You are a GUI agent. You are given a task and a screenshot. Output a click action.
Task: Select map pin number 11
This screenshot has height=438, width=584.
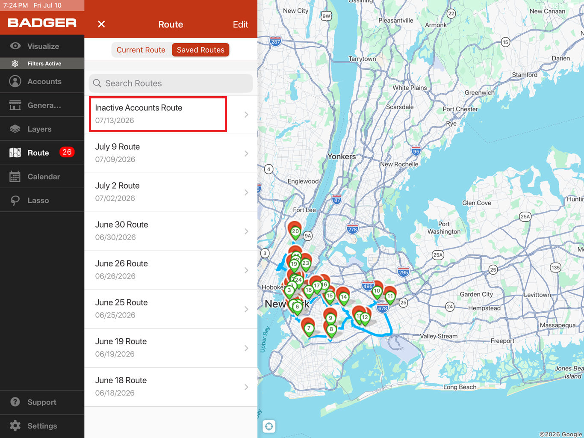coord(390,296)
